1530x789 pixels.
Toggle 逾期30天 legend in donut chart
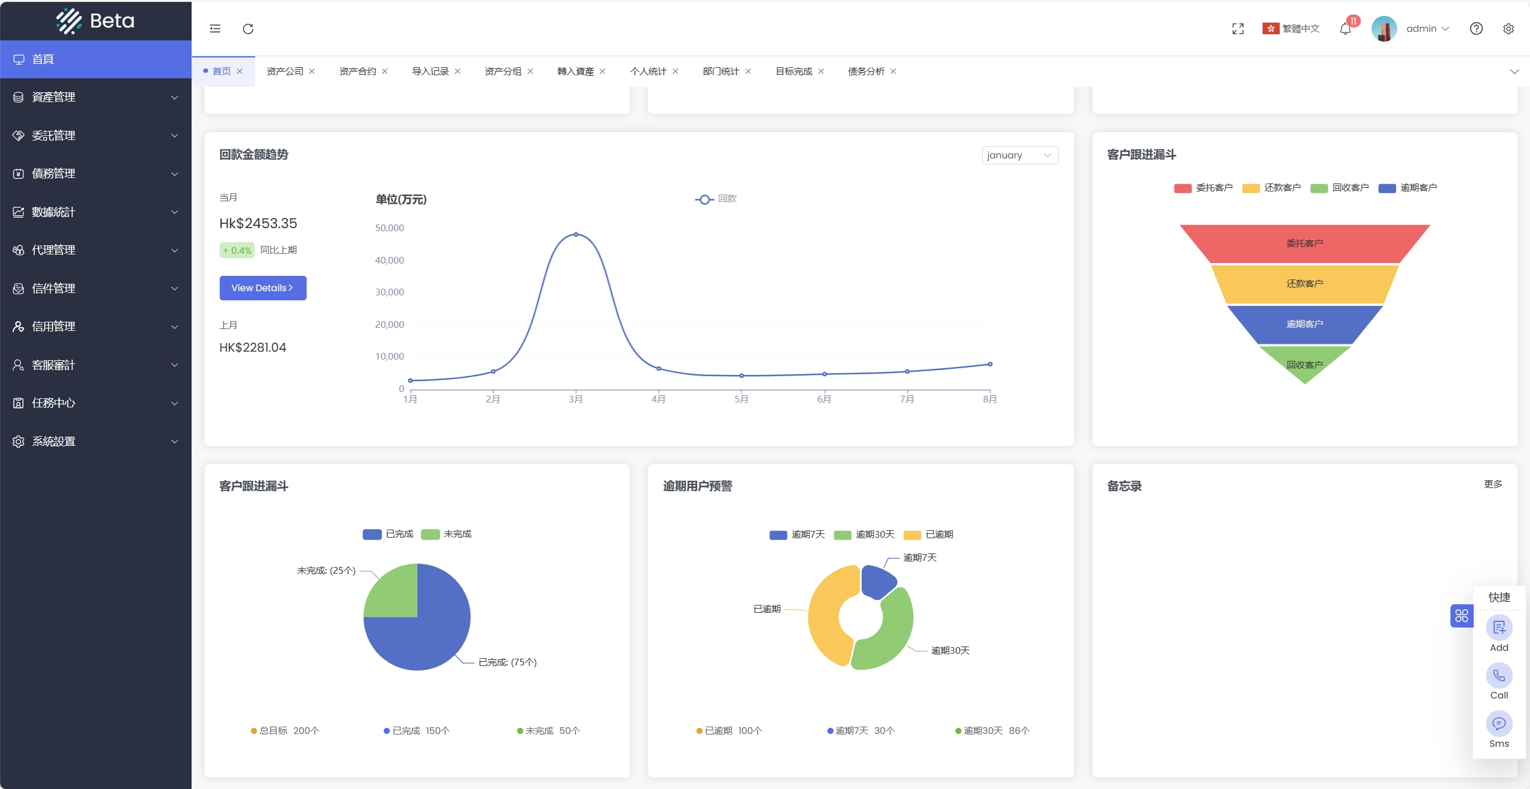pyautogui.click(x=864, y=535)
